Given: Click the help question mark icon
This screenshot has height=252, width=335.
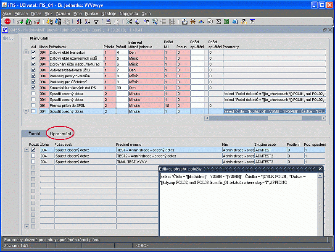Looking at the screenshot, I should click(x=252, y=21).
